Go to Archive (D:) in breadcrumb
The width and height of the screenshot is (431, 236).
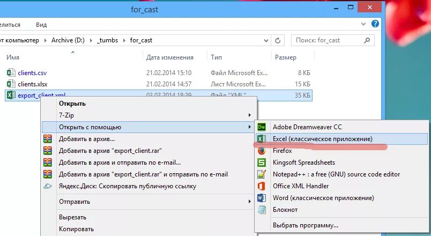click(x=68, y=40)
